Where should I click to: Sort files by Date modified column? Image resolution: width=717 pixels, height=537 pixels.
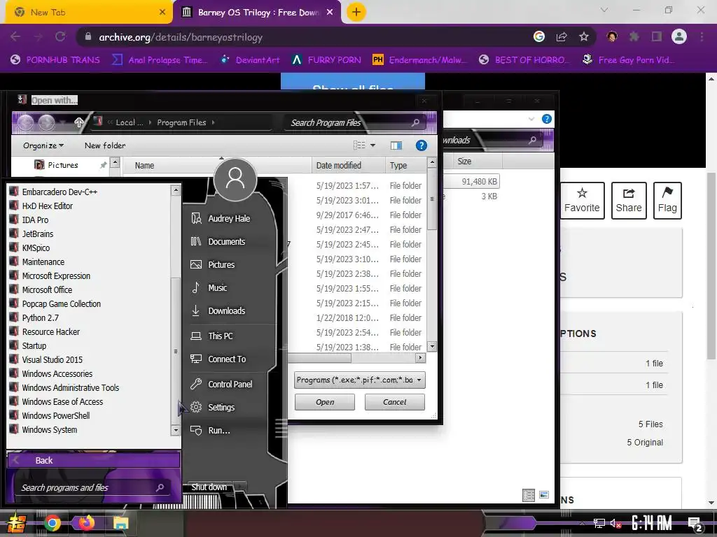coord(348,165)
